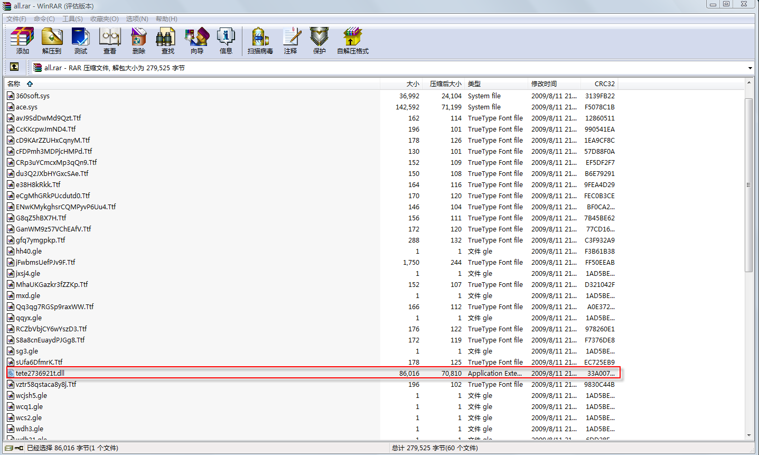Select file qqyx.gle
759x455 pixels.
[29, 318]
